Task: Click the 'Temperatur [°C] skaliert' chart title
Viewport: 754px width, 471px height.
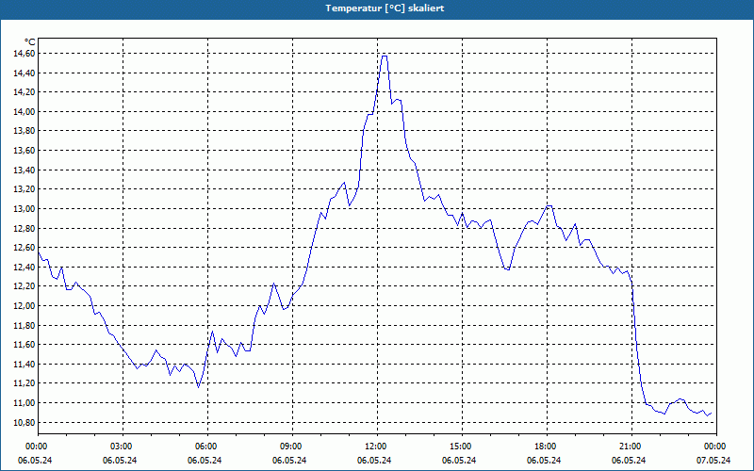Action: (x=385, y=8)
